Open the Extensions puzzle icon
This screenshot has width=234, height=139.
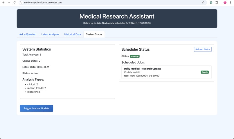(217, 3)
